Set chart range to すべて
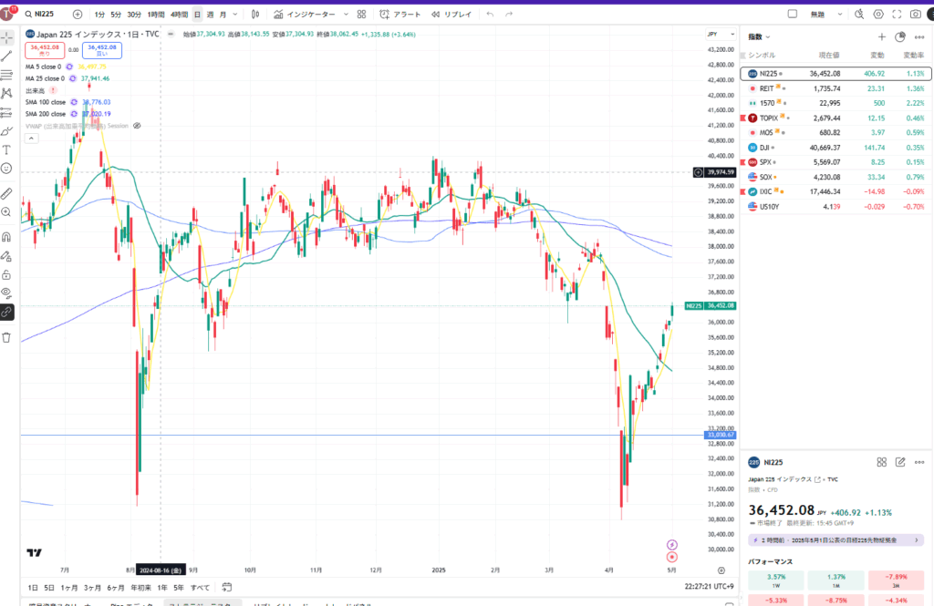 click(x=200, y=588)
